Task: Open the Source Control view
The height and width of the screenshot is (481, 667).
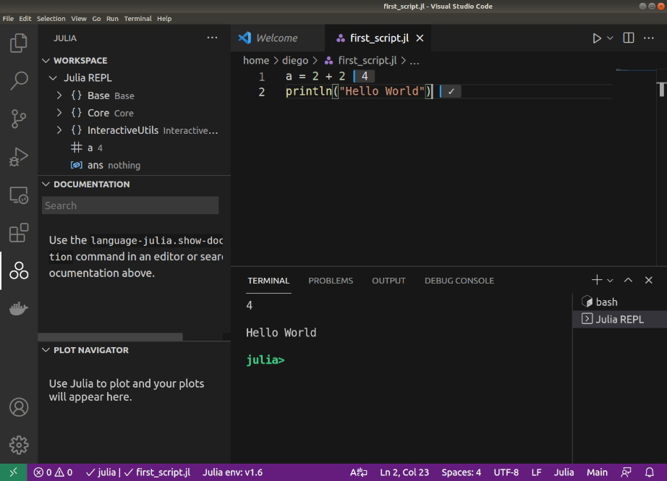Action: point(19,119)
